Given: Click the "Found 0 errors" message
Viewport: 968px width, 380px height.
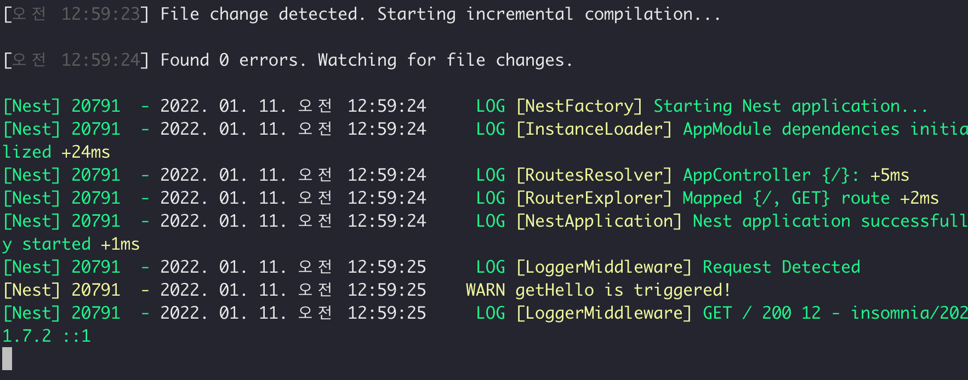Looking at the screenshot, I should point(230,60).
